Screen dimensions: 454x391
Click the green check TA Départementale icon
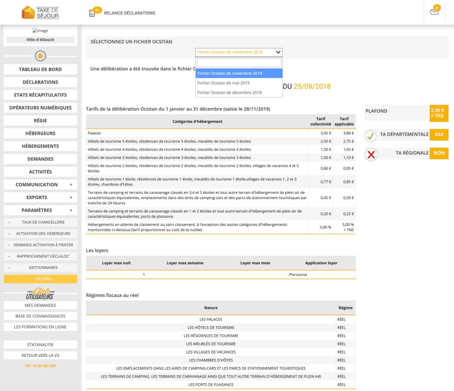tap(370, 136)
